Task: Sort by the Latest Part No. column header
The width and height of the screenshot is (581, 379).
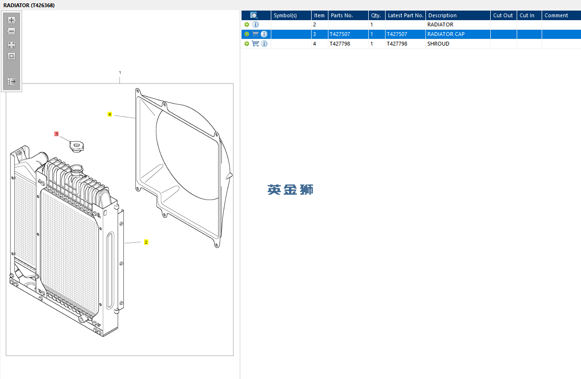Action: click(405, 15)
